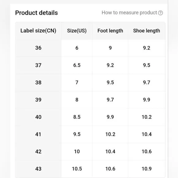Click the Foot length column header
This screenshot has height=178, width=178.
pyautogui.click(x=110, y=31)
